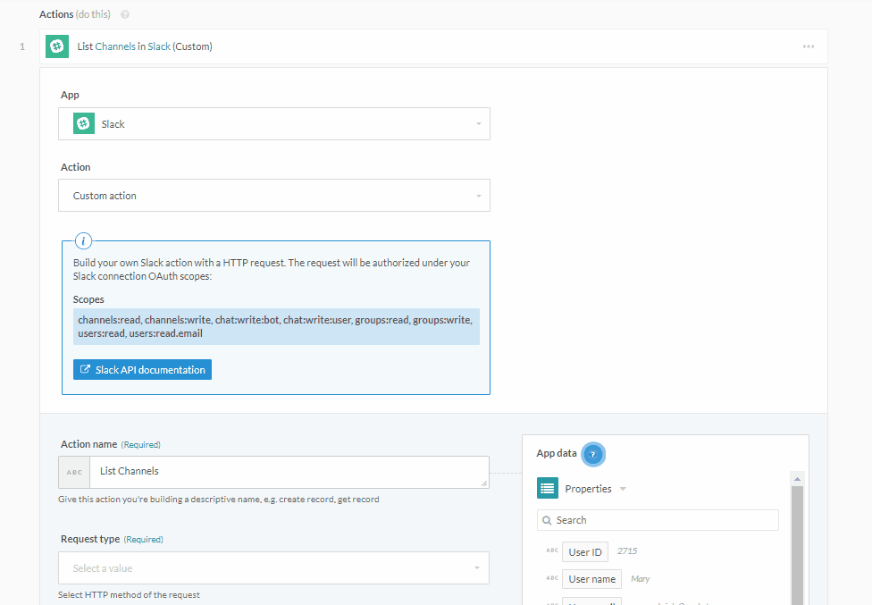Select the User name property pill
Viewport: 872px width, 605px height.
(x=591, y=578)
